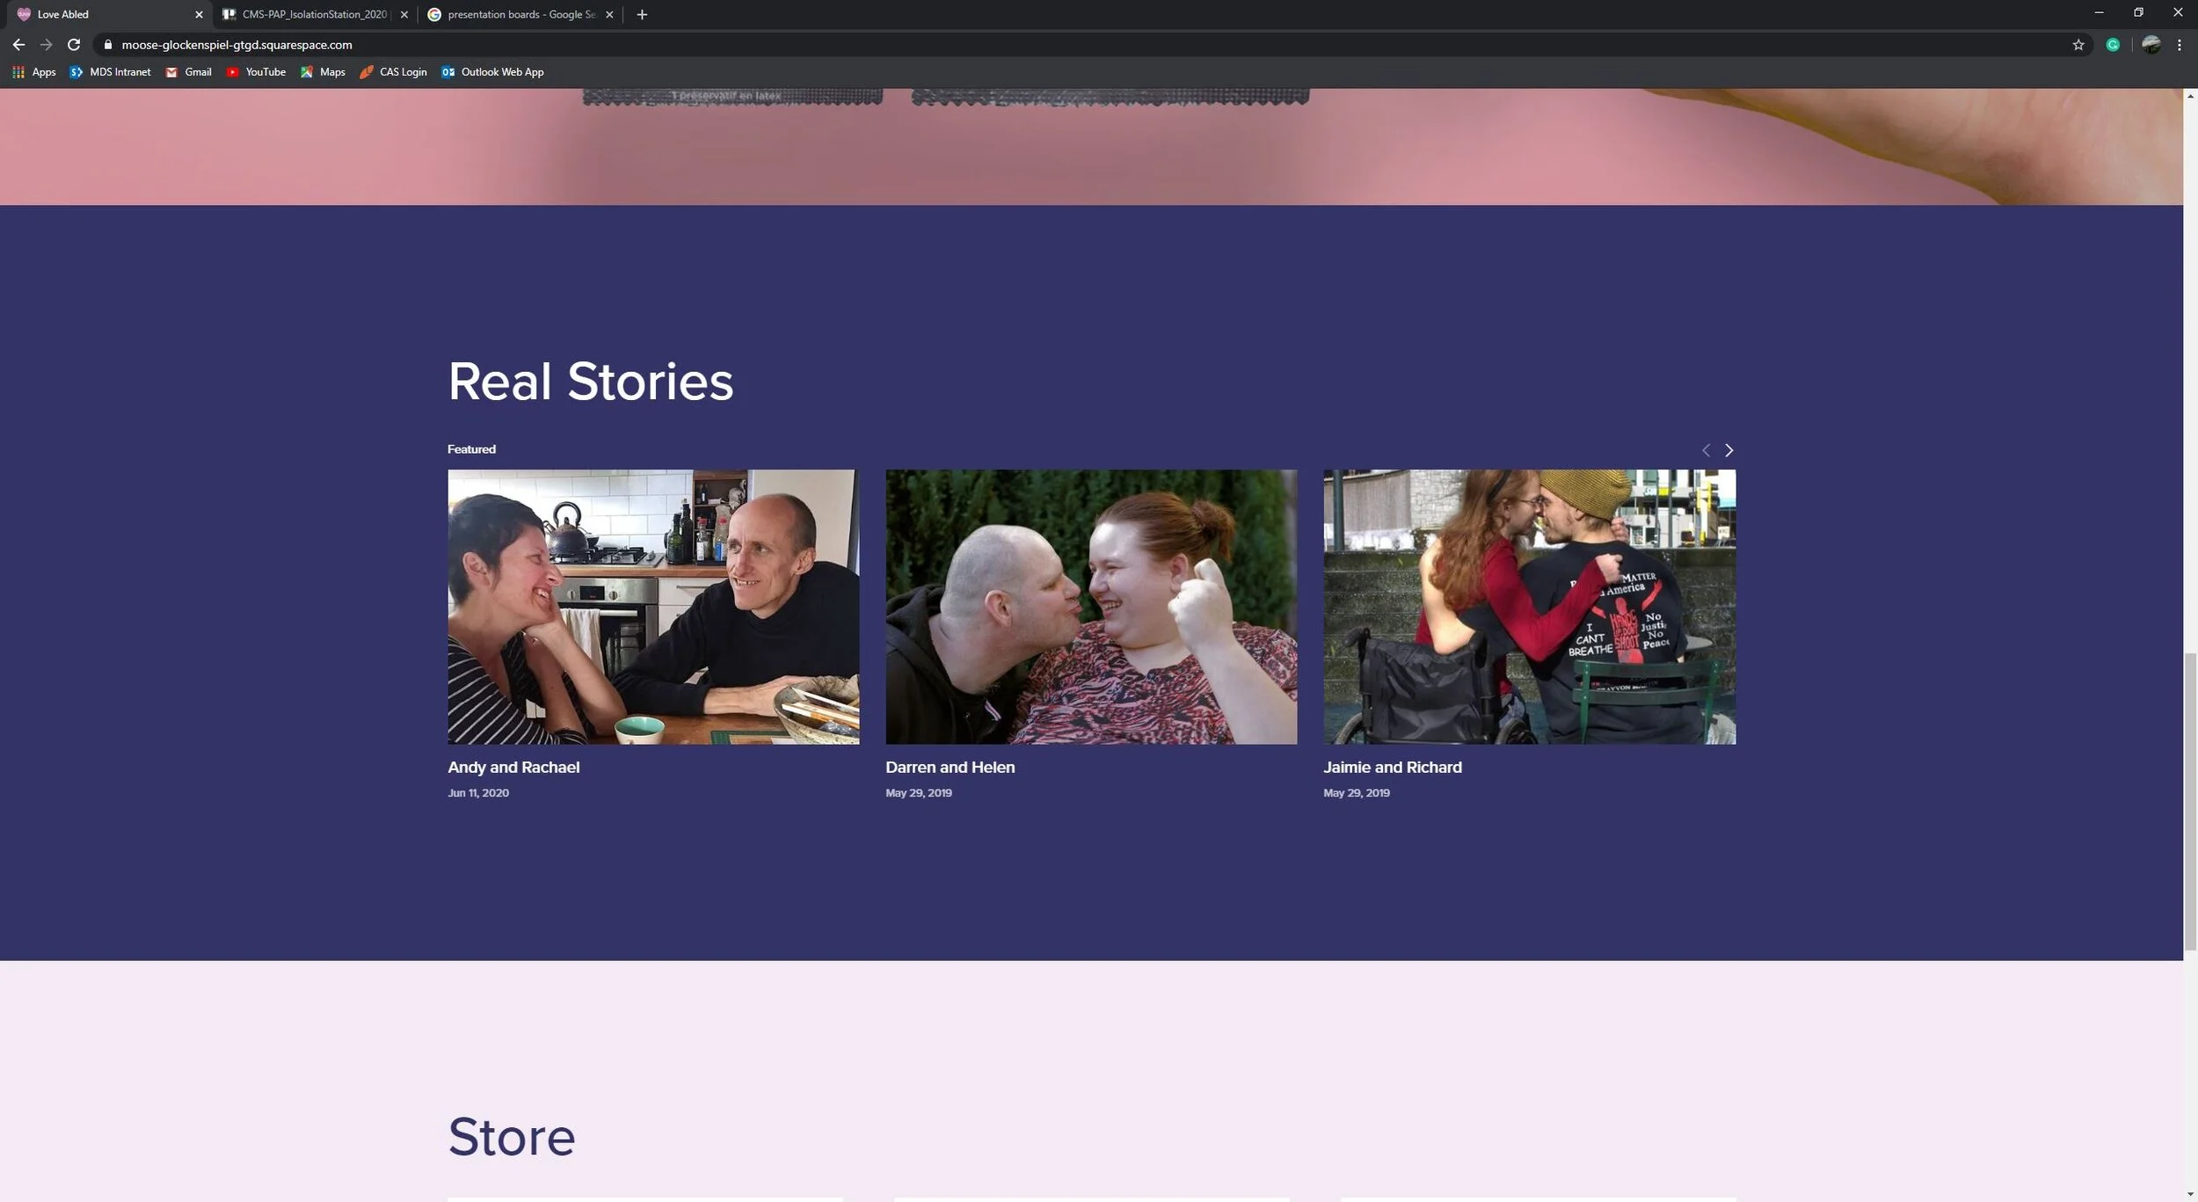Switch to the CMS-PAP_IsolationStation tab
The width and height of the screenshot is (2198, 1202).
[314, 14]
